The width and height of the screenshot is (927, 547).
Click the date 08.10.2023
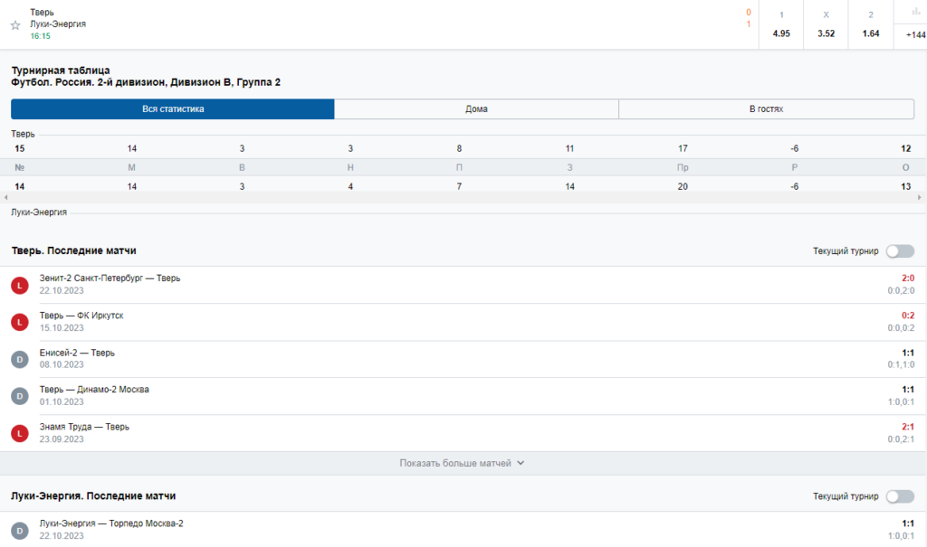click(62, 364)
